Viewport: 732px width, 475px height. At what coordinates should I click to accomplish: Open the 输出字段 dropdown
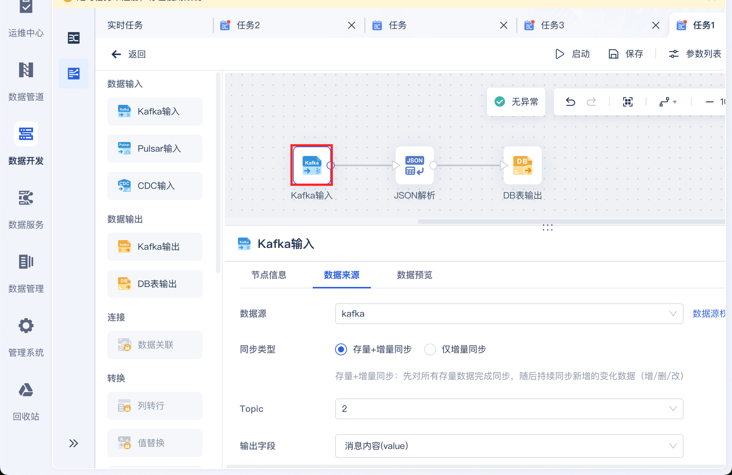509,446
